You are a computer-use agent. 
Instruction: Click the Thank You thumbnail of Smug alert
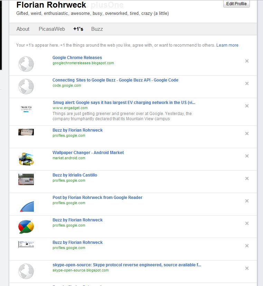26,109
